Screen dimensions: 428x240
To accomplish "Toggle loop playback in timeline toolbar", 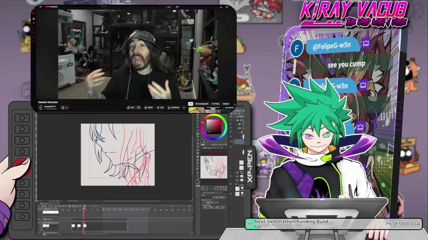I will point(69,206).
